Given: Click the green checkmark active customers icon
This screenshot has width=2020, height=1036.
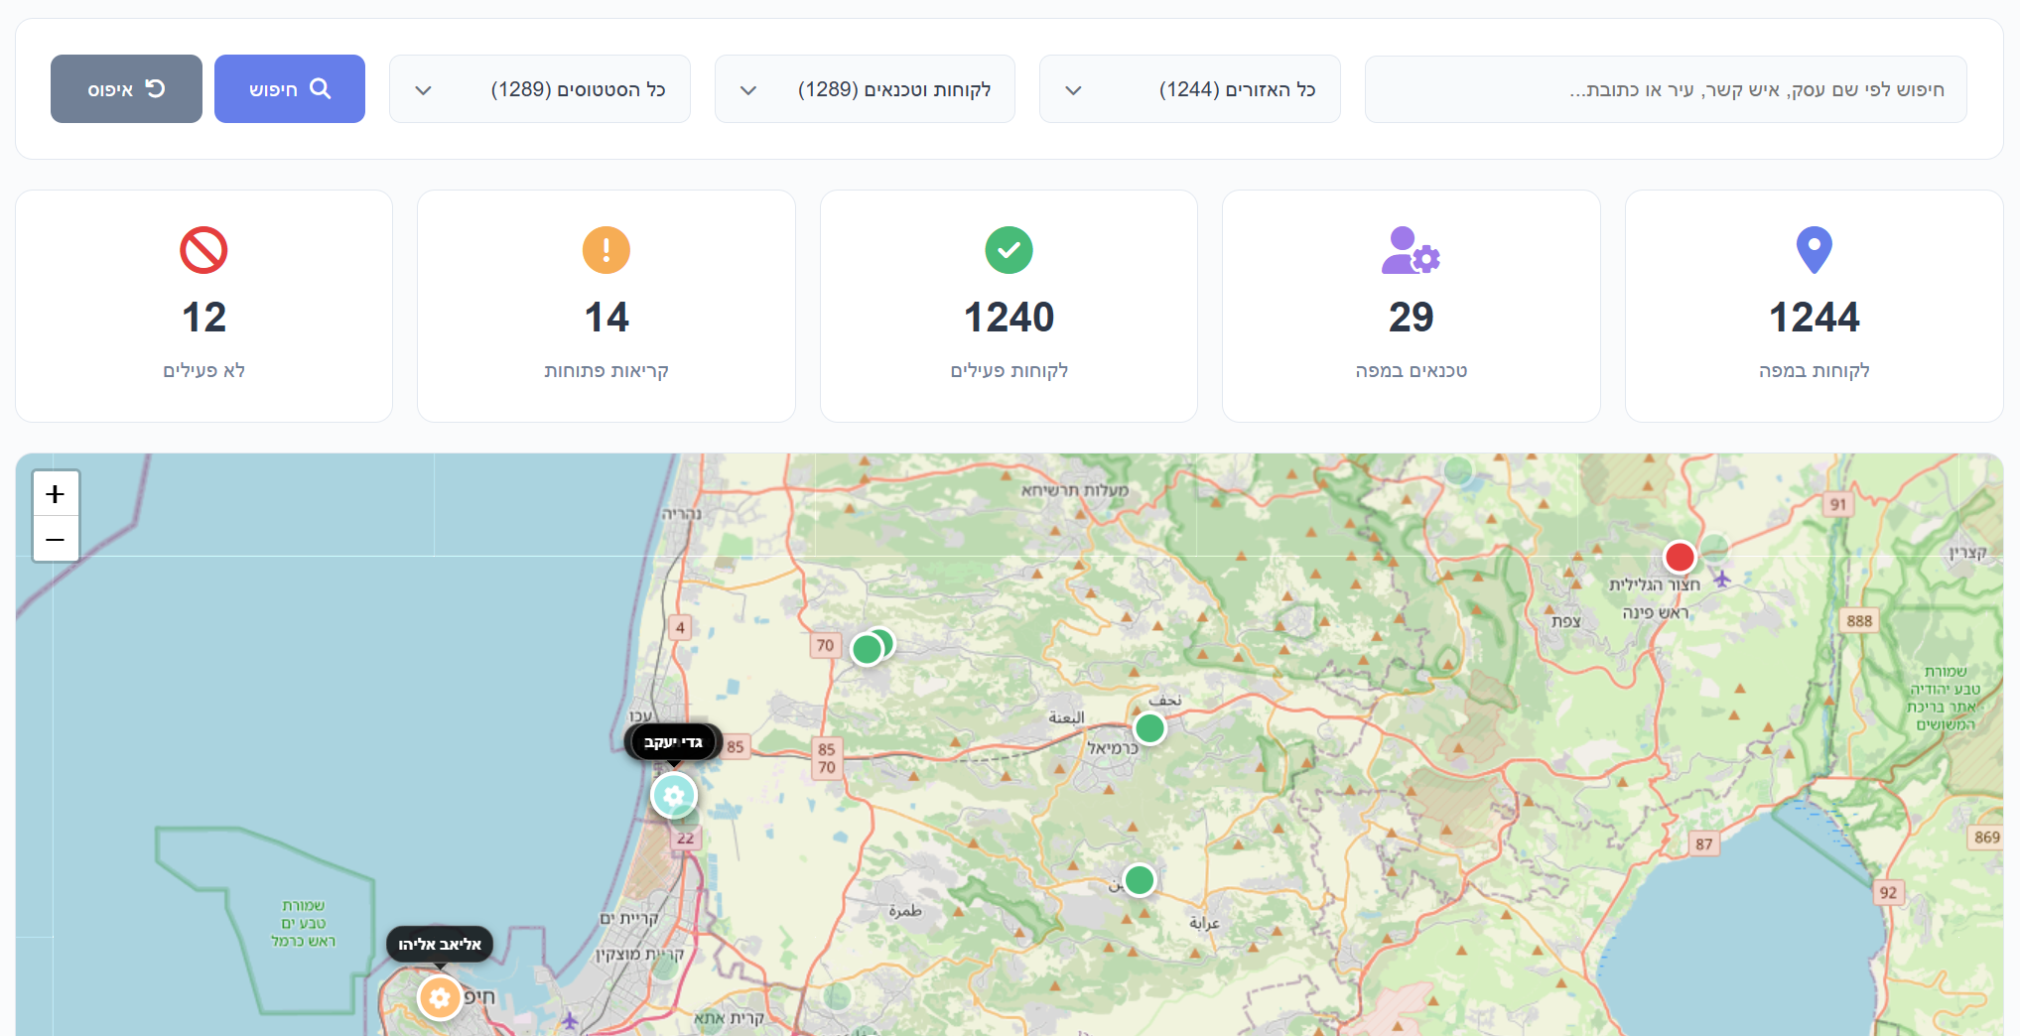Looking at the screenshot, I should point(1009,250).
